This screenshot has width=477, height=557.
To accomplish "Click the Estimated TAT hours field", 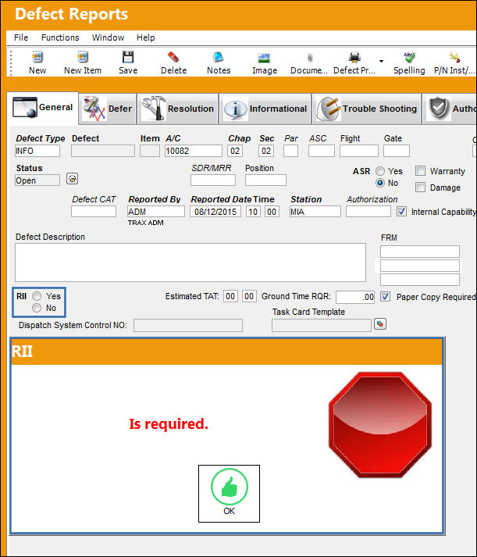I will point(230,296).
